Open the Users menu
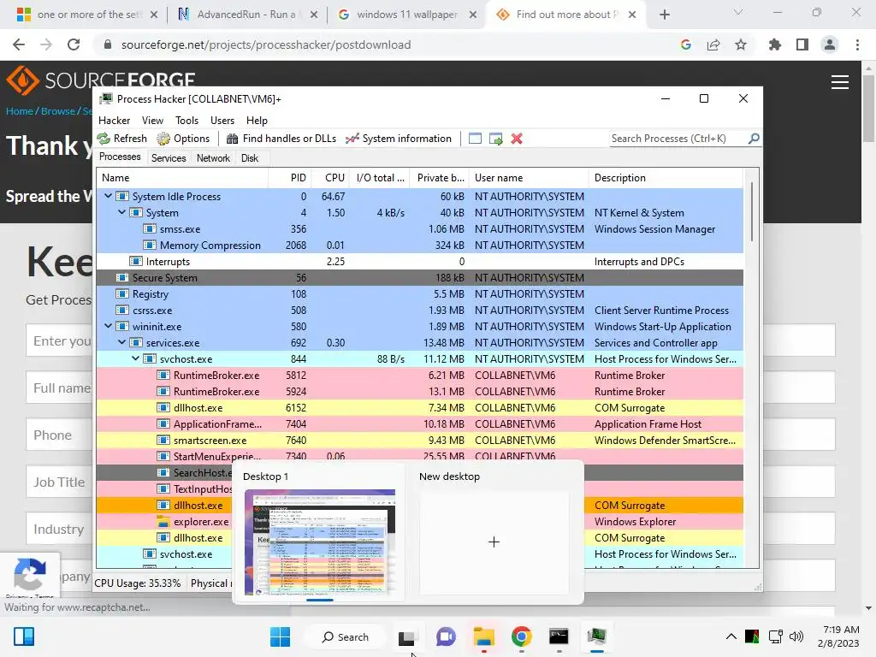Image resolution: width=876 pixels, height=657 pixels. pyautogui.click(x=222, y=120)
